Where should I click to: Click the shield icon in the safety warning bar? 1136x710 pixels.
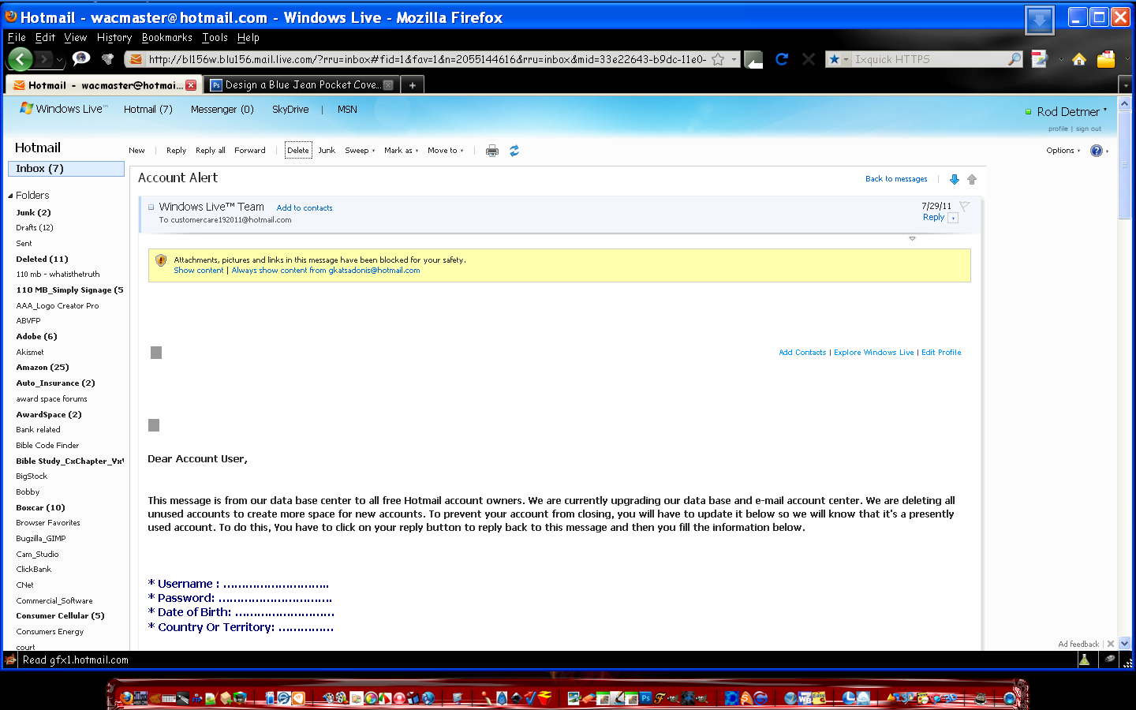(x=161, y=260)
